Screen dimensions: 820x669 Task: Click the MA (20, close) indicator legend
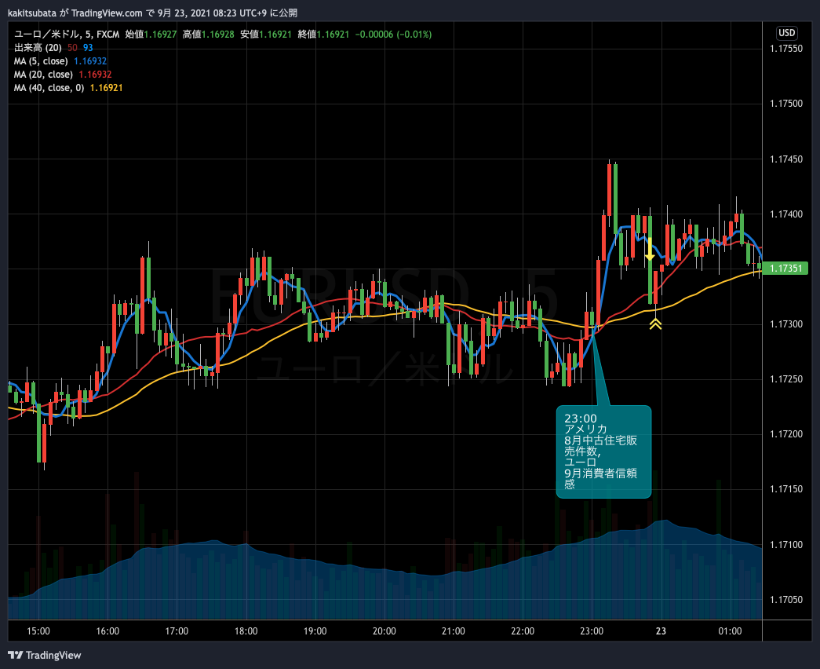click(63, 75)
